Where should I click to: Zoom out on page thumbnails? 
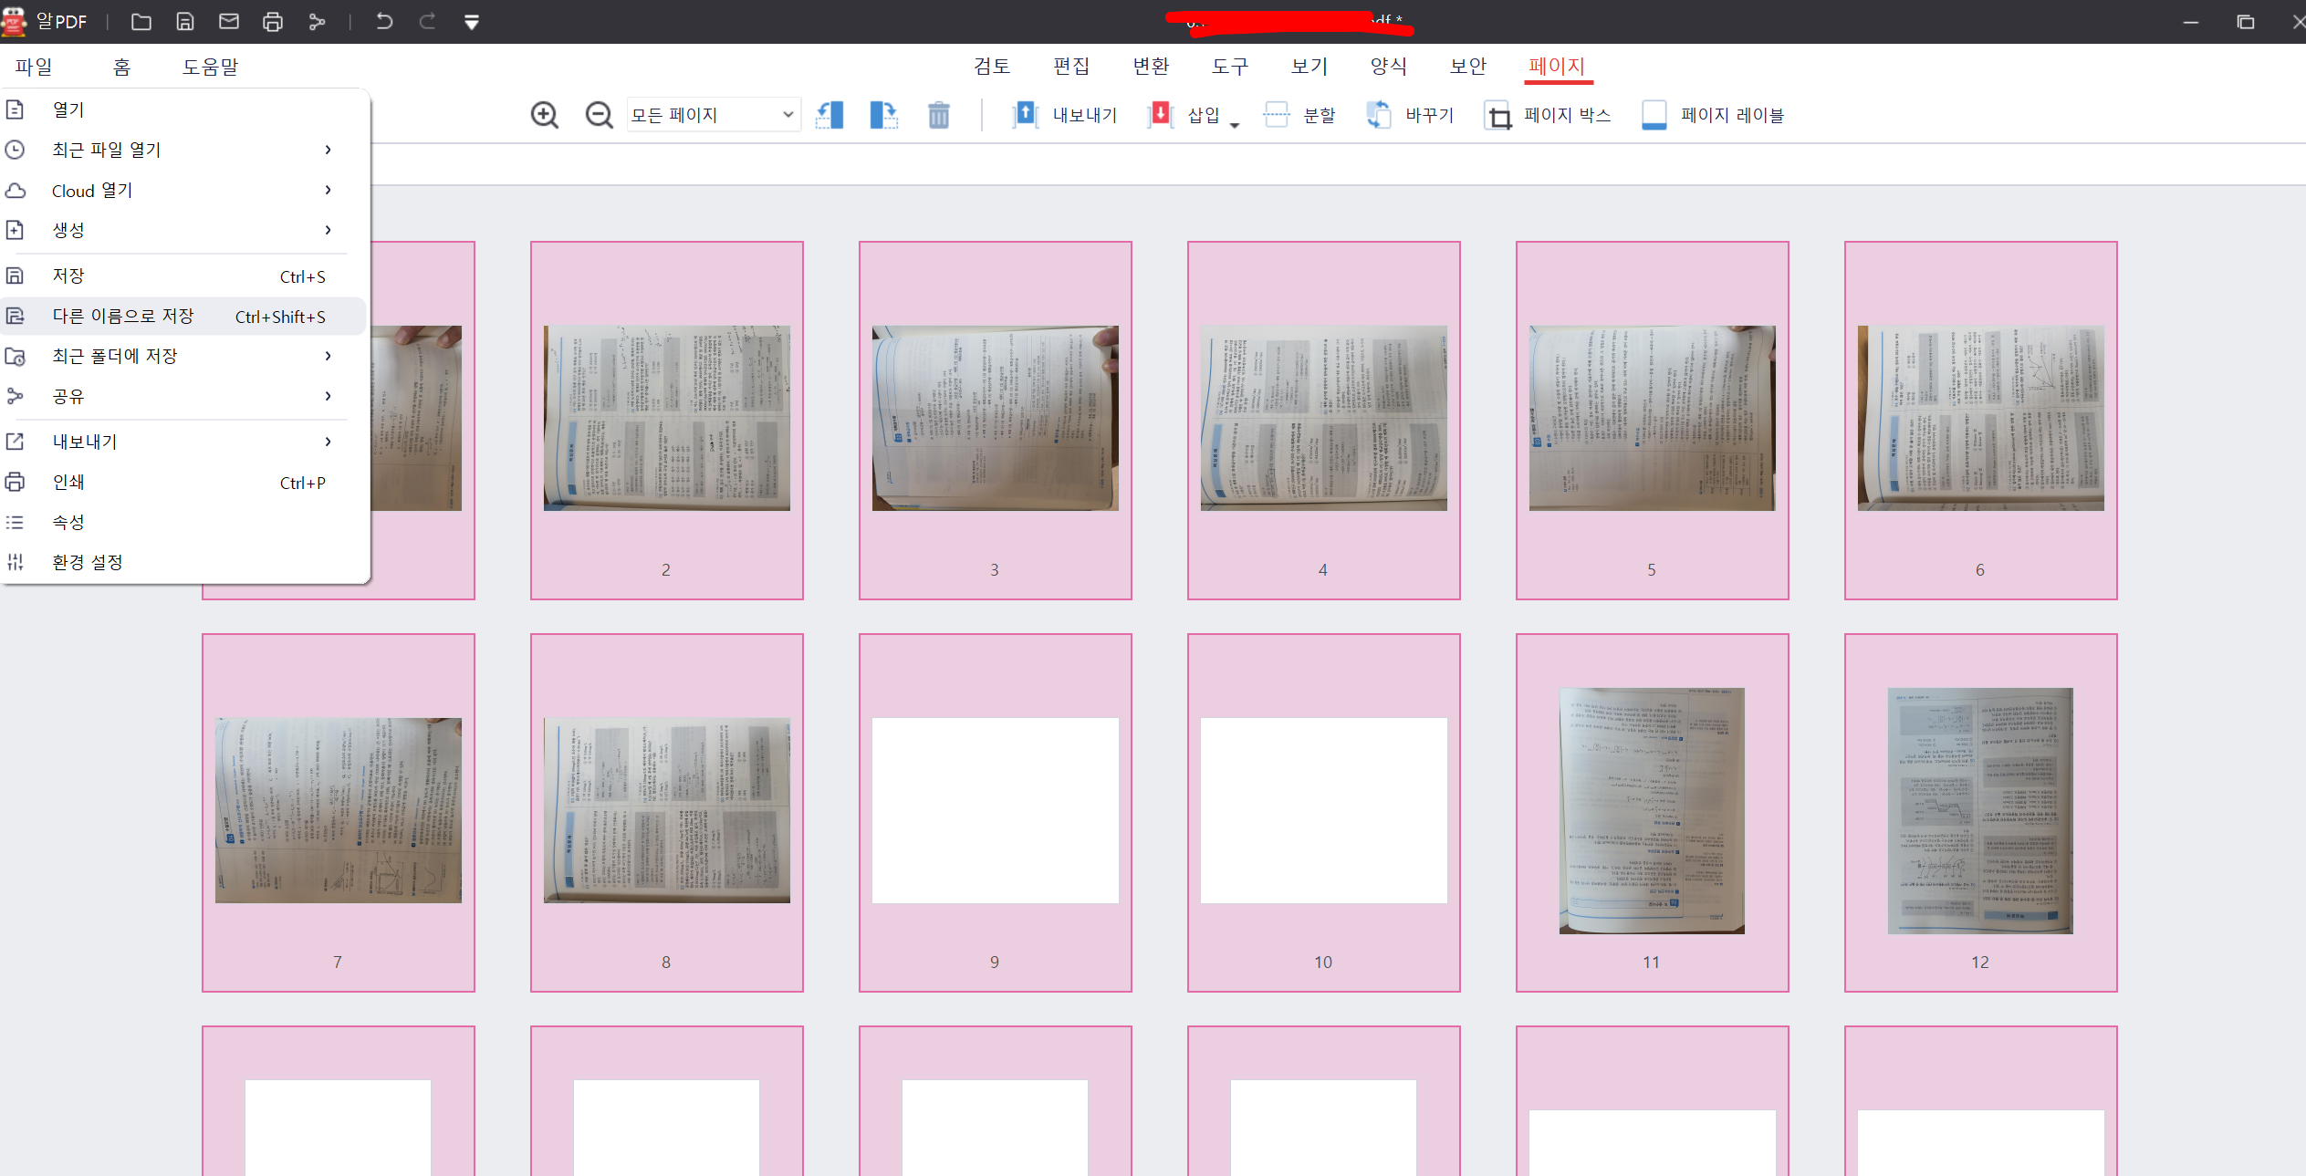599,115
